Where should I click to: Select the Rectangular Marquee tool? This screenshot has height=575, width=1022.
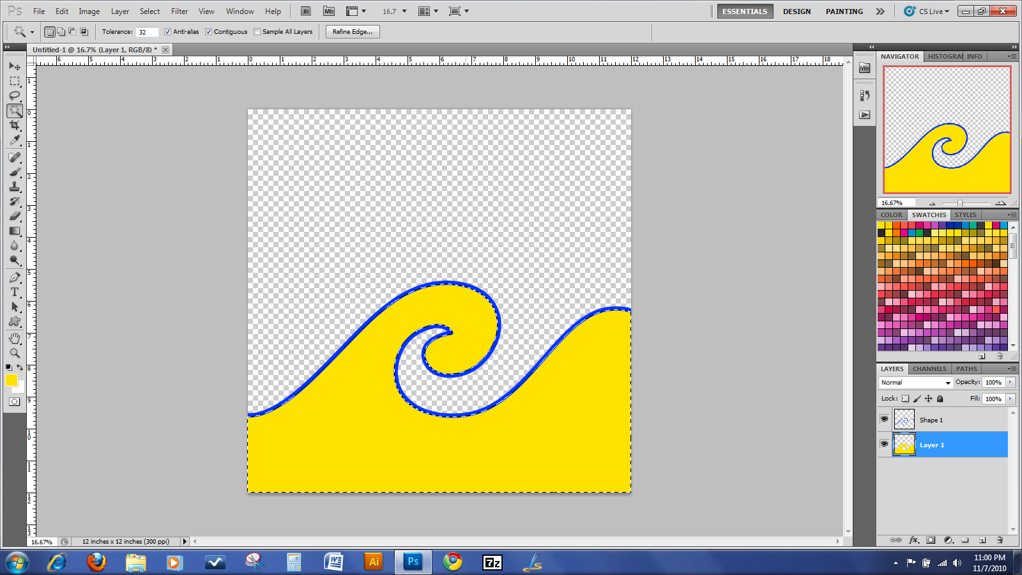coord(15,81)
